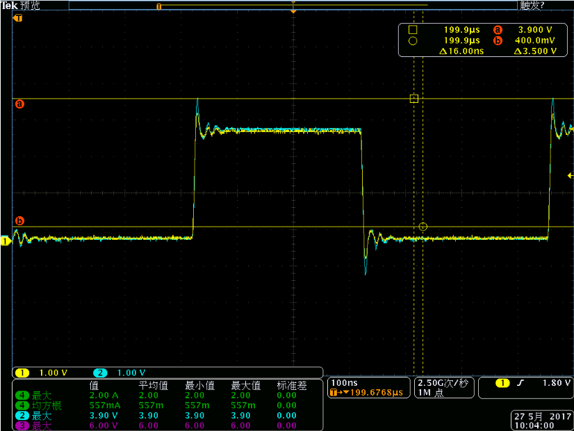Click the square vertical cursor handle on waveform
This screenshot has width=574, height=431.
click(x=414, y=99)
